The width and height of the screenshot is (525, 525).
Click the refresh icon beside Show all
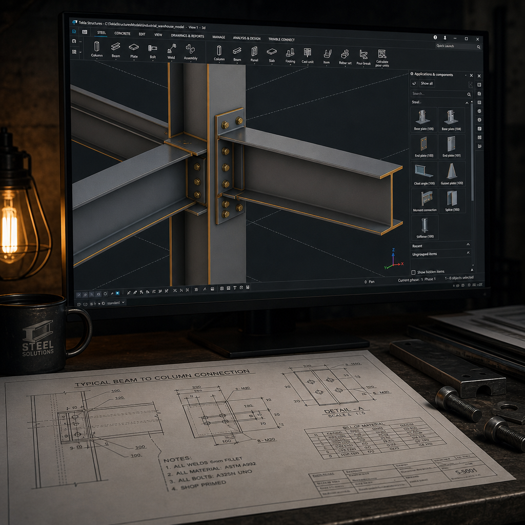pos(414,83)
